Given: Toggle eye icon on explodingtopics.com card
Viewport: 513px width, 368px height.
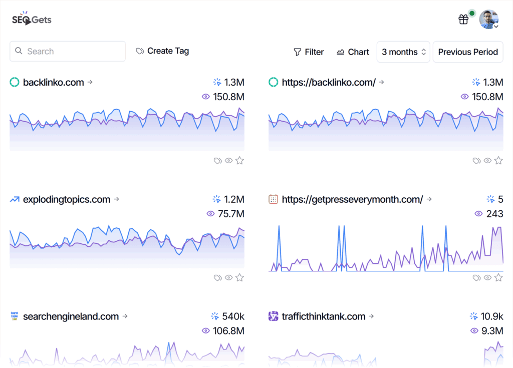Looking at the screenshot, I should pos(228,277).
